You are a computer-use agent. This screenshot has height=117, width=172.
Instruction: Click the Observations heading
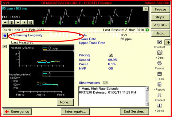(x=89, y=83)
